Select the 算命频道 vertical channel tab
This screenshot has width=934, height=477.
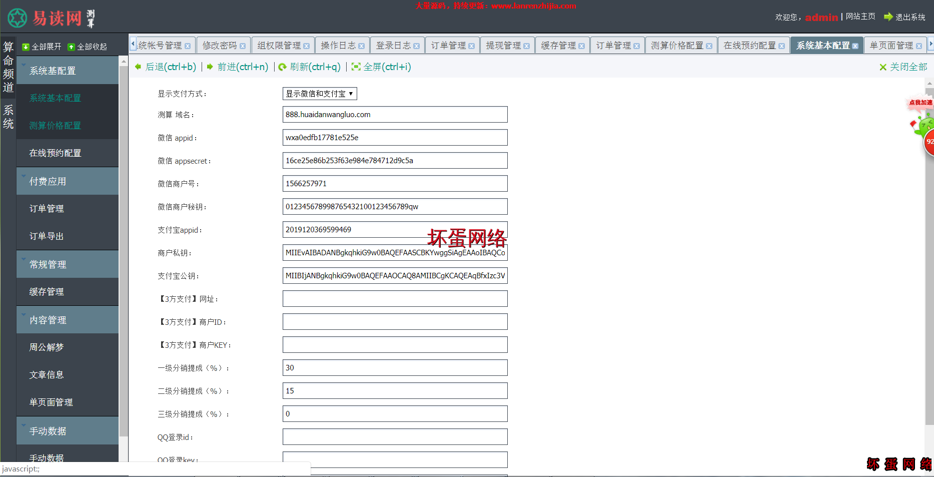click(x=9, y=68)
